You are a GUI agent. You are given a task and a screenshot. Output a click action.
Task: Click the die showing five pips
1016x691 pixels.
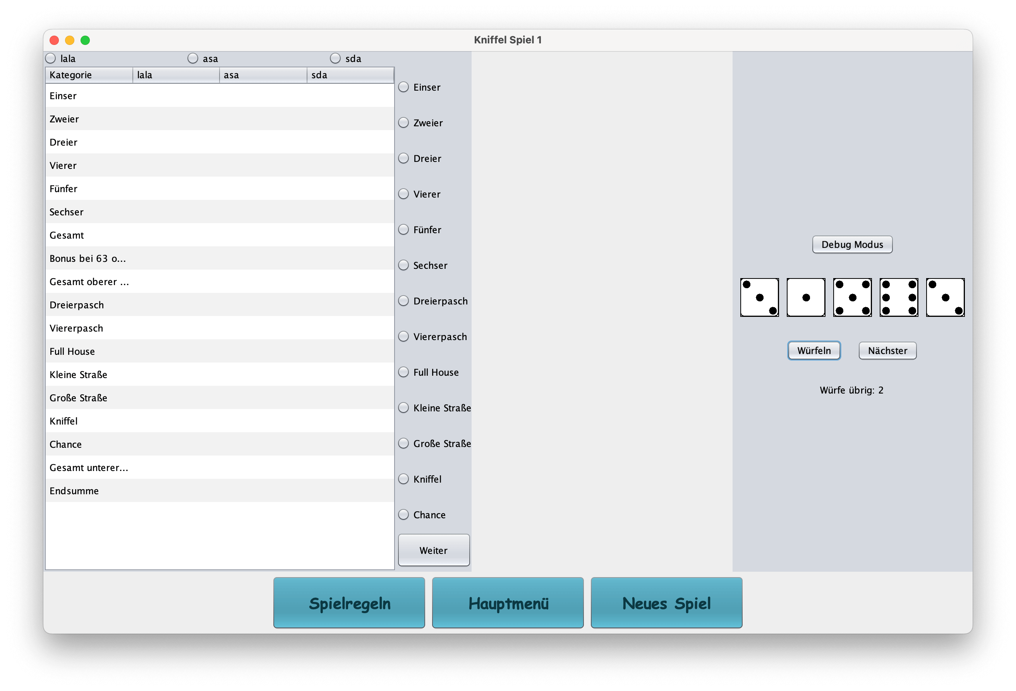pyautogui.click(x=852, y=297)
